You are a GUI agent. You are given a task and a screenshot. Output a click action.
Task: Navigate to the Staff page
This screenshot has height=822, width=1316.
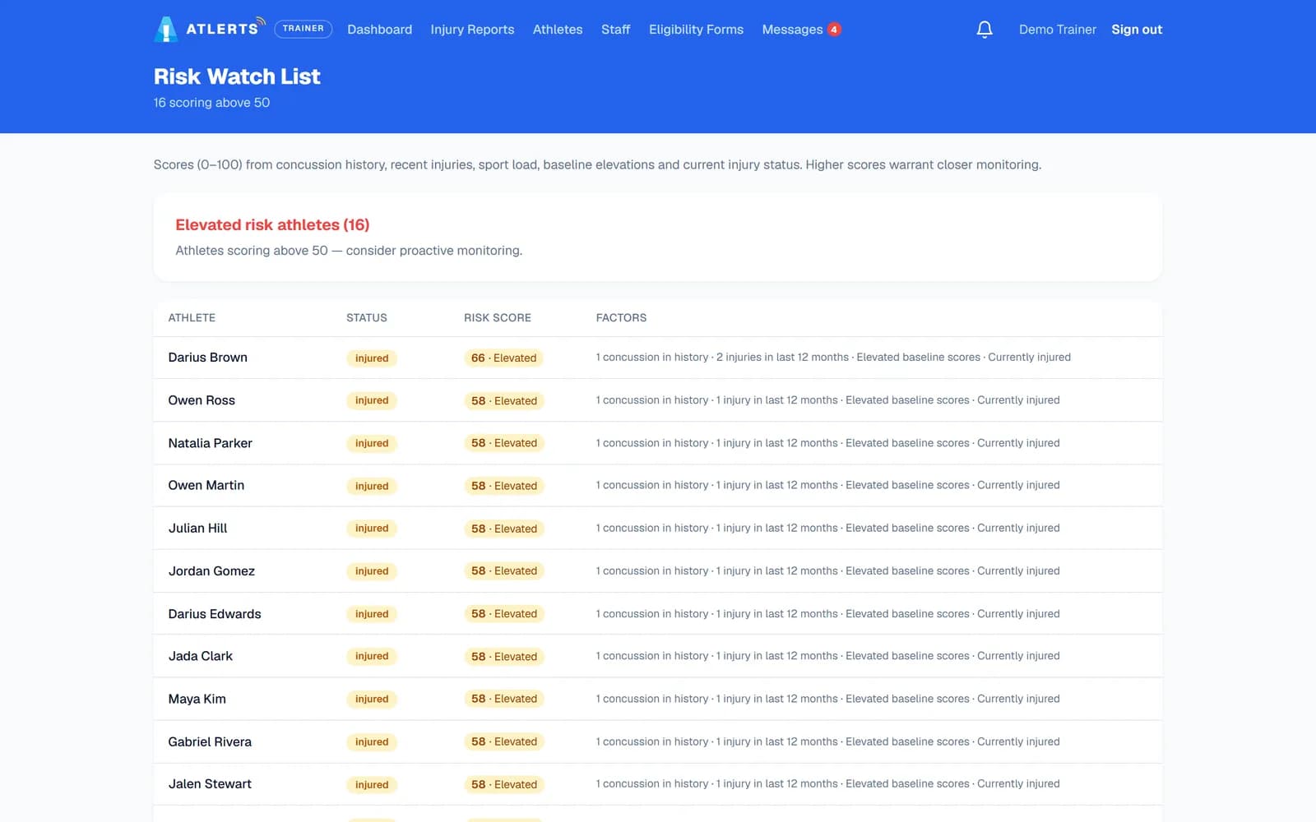click(x=615, y=30)
